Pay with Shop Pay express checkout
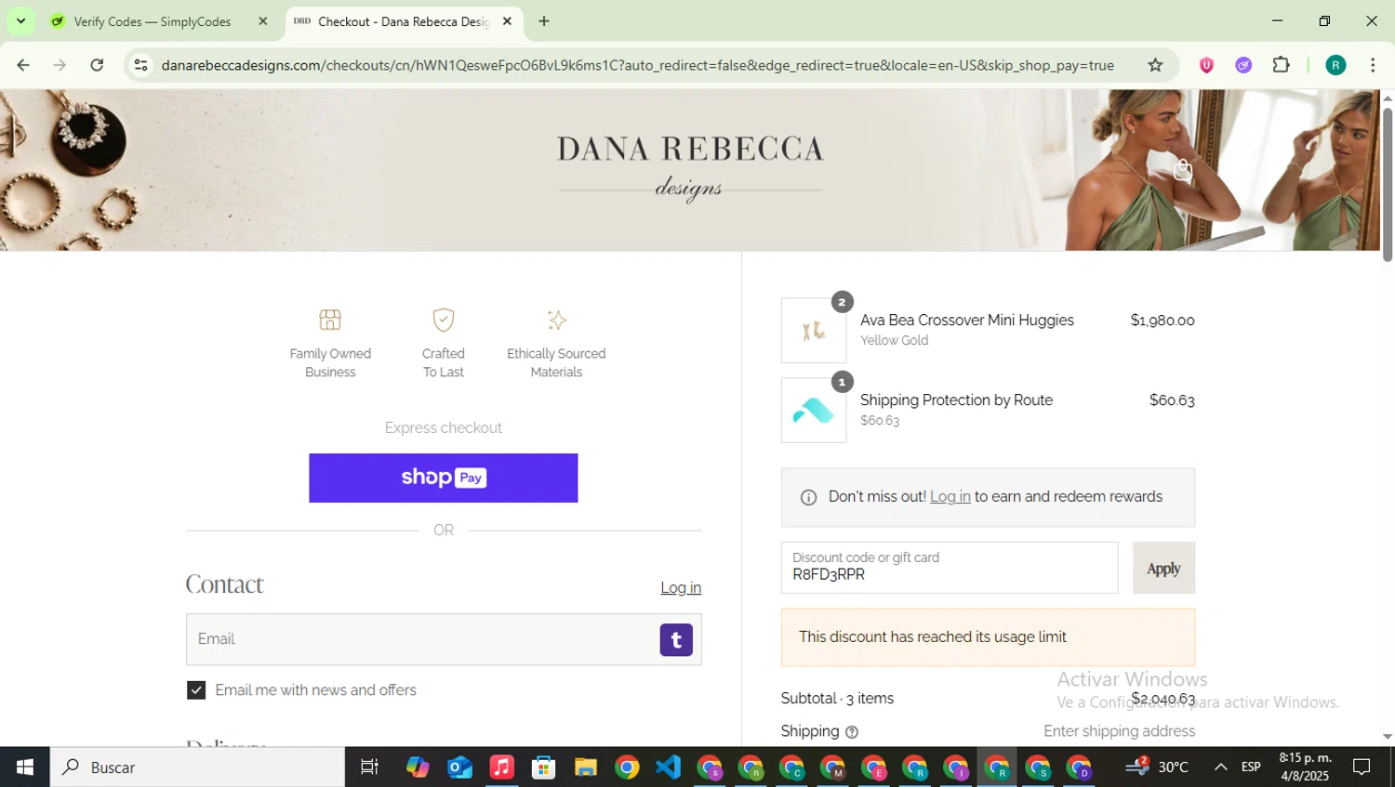Image resolution: width=1395 pixels, height=787 pixels. (444, 478)
